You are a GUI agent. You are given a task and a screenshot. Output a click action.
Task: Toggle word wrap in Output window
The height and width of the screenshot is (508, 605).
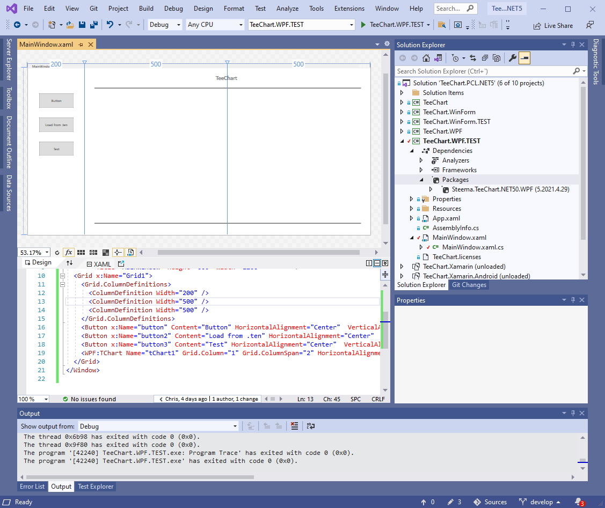point(311,426)
